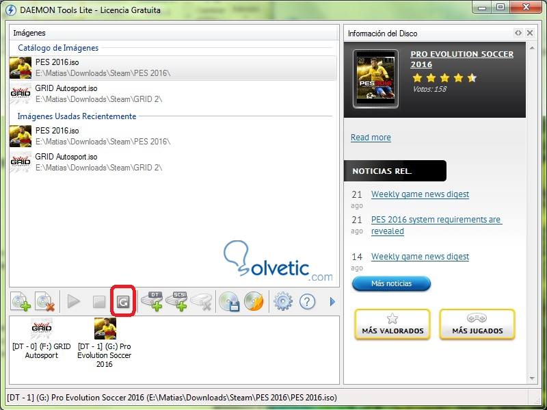
Task: Click the disc info scrollbar up arrow
Action: [x=532, y=47]
